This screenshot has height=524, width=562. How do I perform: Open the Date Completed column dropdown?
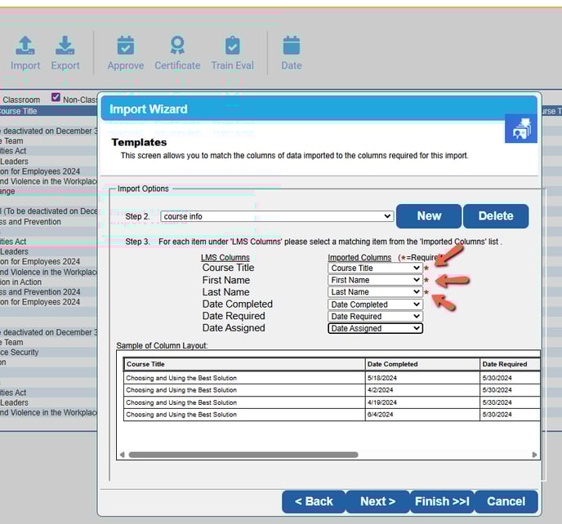pos(375,304)
